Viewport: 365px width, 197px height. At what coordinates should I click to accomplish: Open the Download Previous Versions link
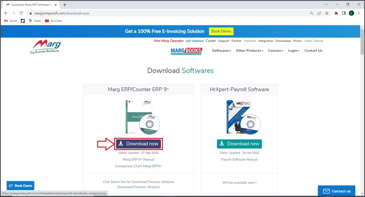click(138, 187)
